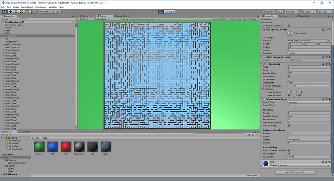The width and height of the screenshot is (334, 181).
Task: Select the red PC material sphere
Action: point(66,147)
